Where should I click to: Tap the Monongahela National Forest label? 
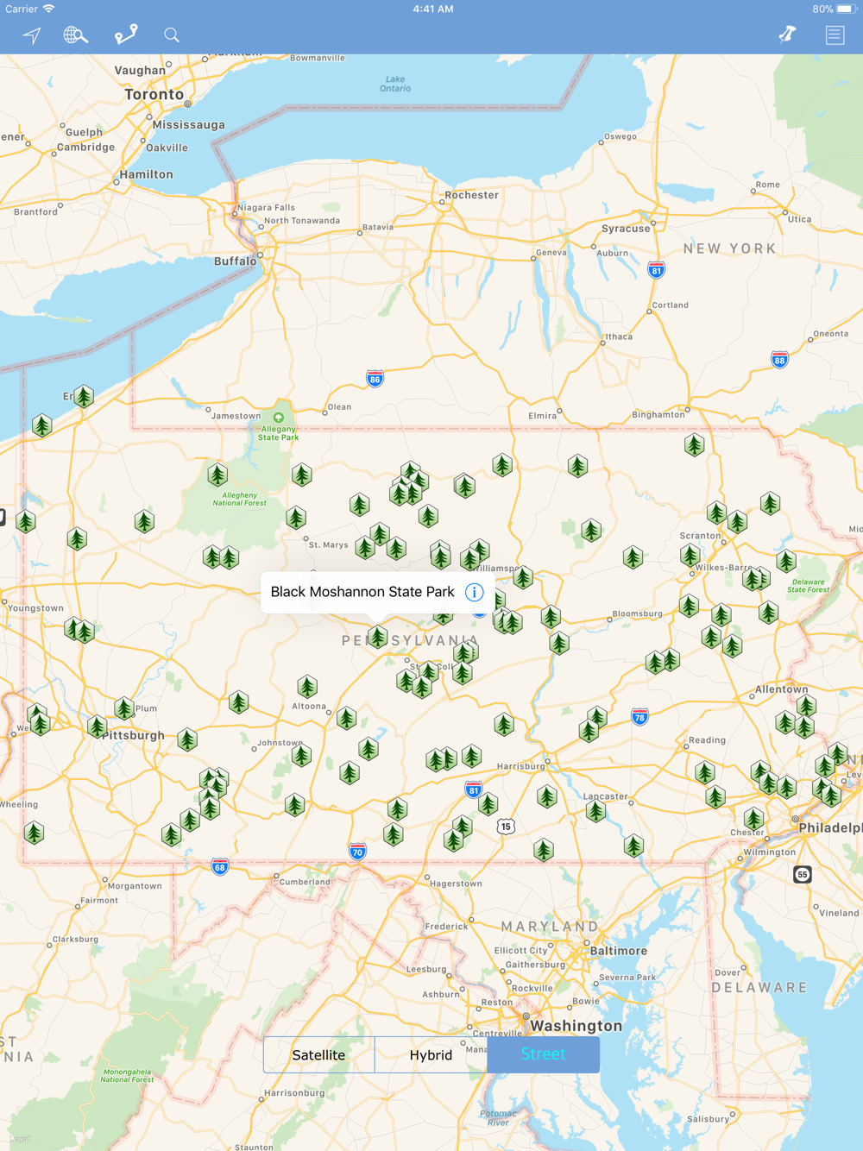127,1075
